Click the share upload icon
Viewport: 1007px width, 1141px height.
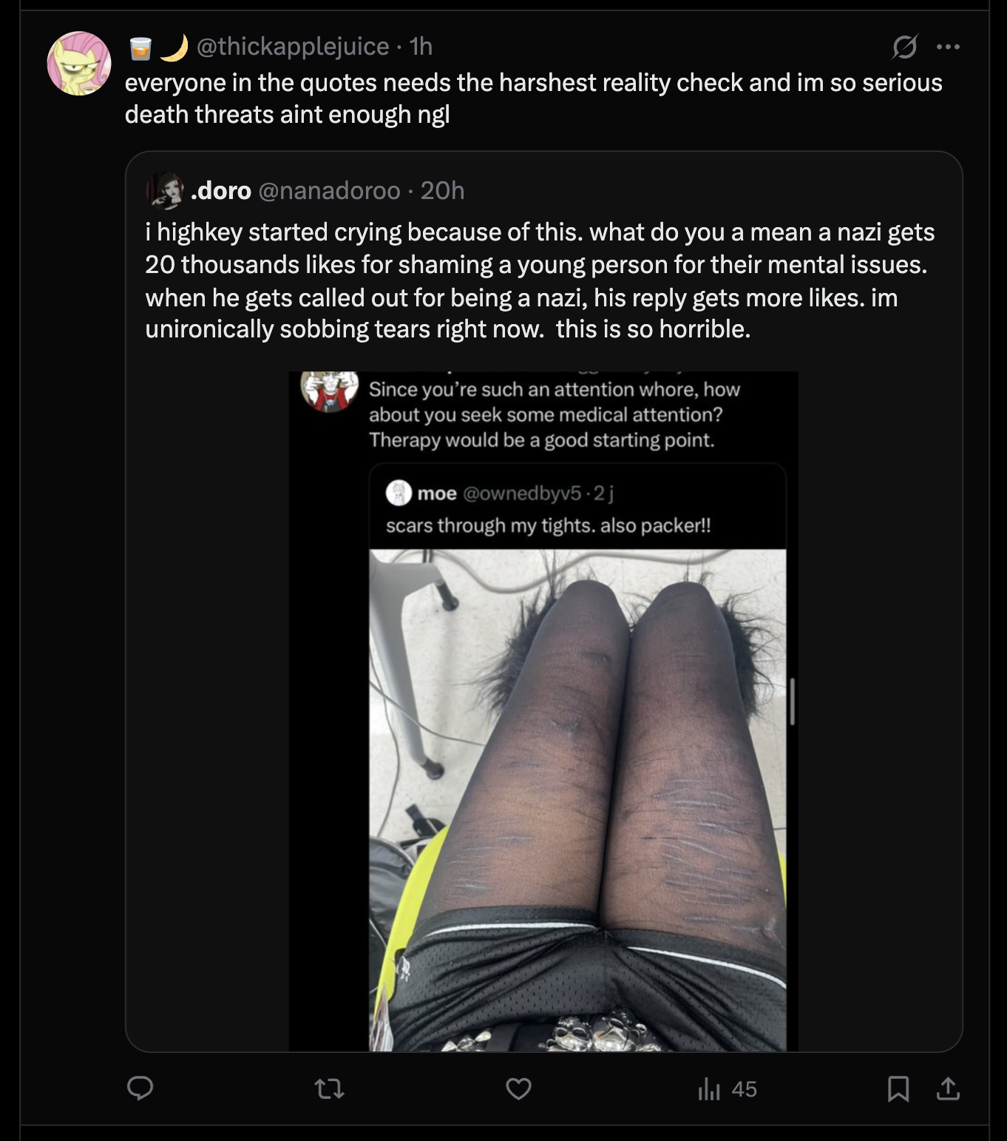(x=948, y=1088)
